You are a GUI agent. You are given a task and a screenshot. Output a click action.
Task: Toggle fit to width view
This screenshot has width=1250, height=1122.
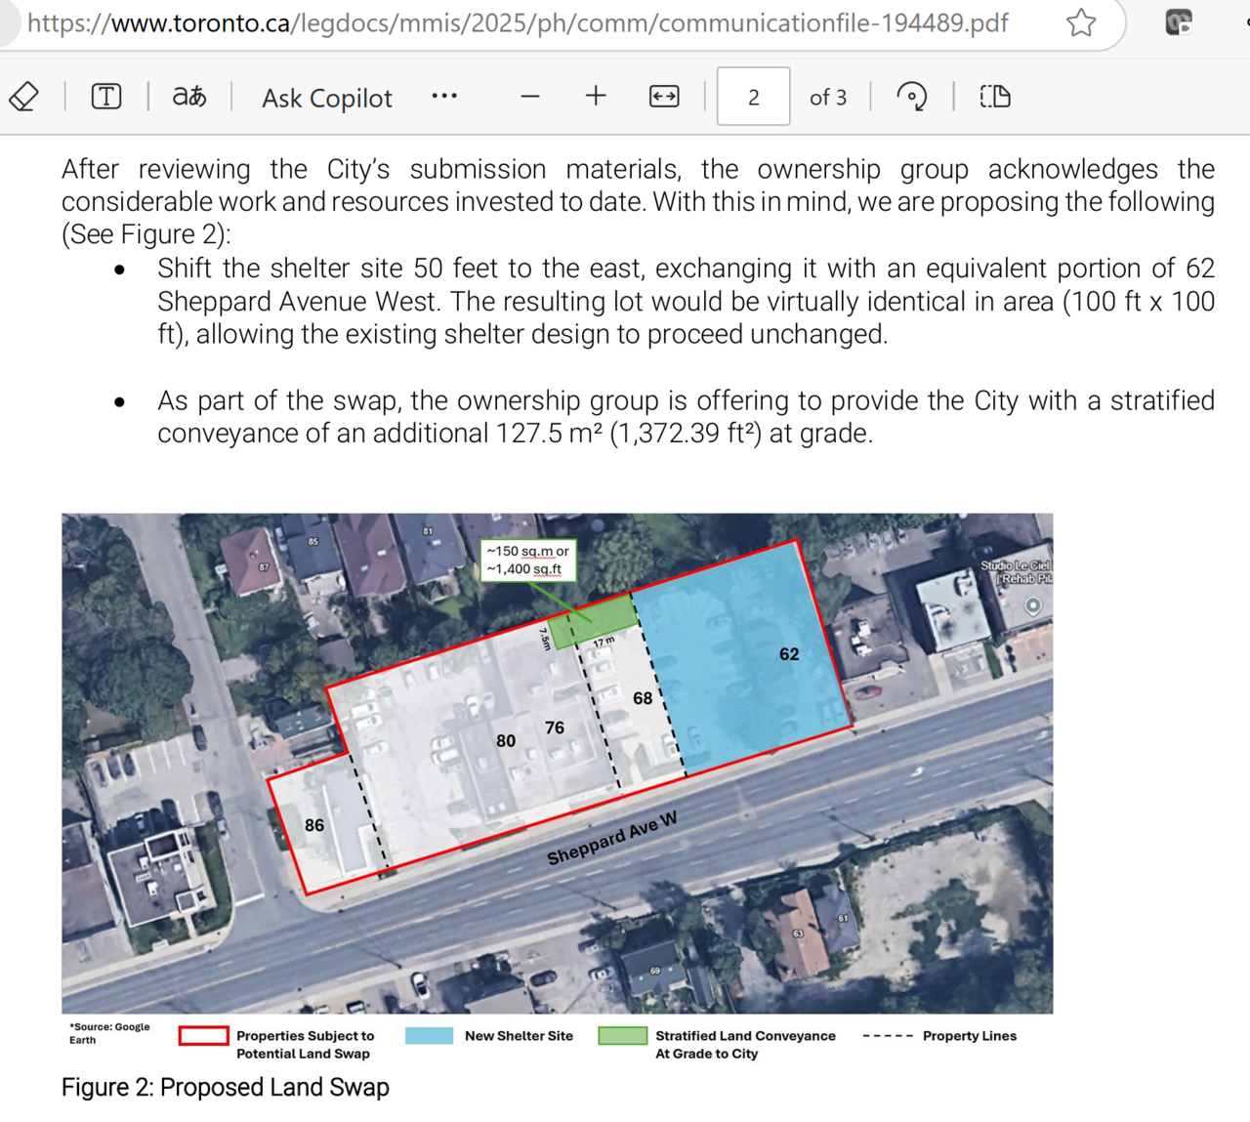point(664,97)
